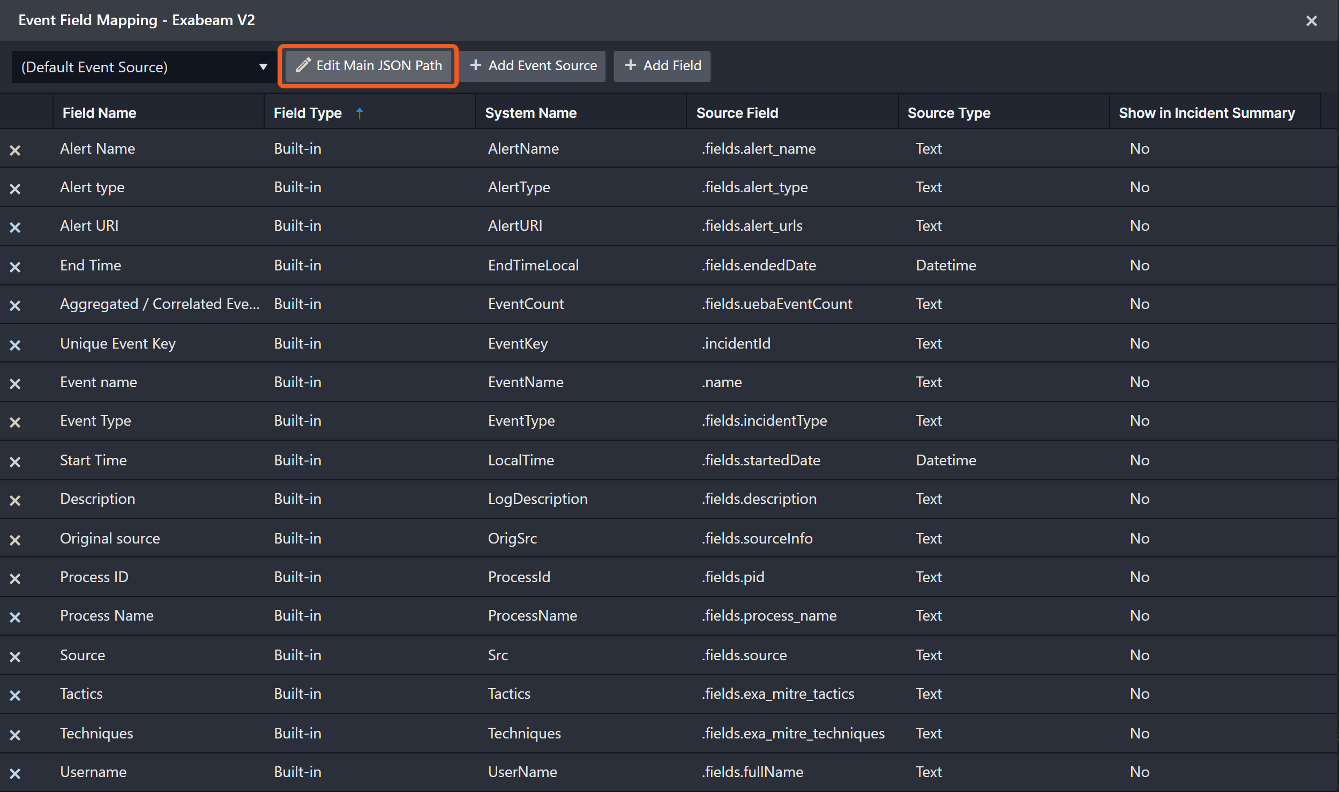Screen dimensions: 1339x792
Task: Sort by Show in Incident Summary header
Action: 1207,113
